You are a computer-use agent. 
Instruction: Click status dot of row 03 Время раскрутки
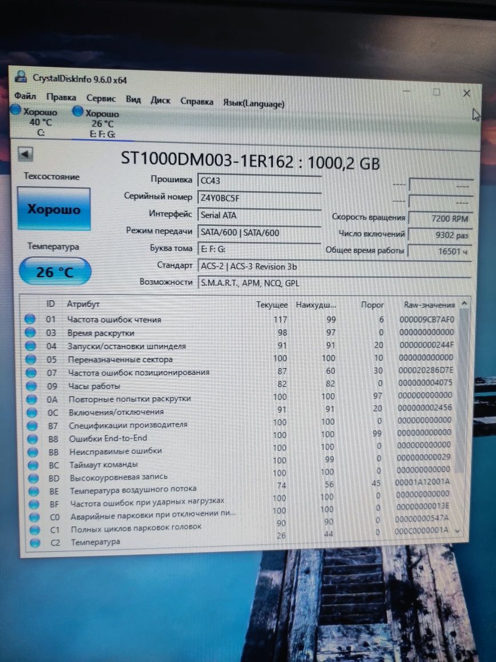pyautogui.click(x=30, y=332)
